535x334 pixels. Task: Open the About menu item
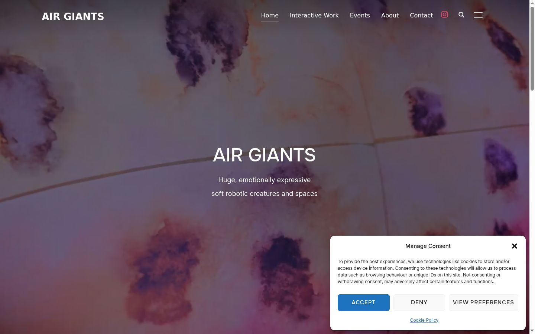pyautogui.click(x=390, y=15)
